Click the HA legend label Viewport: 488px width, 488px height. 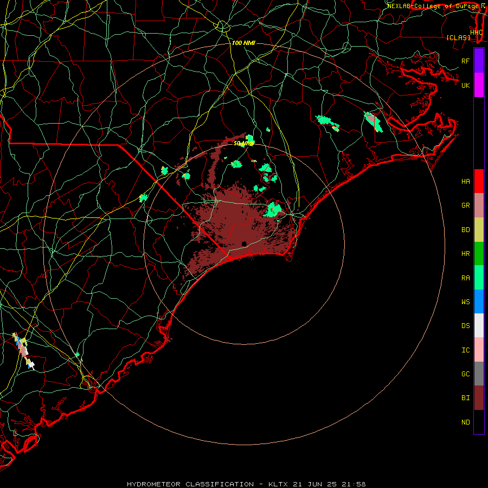click(x=465, y=182)
